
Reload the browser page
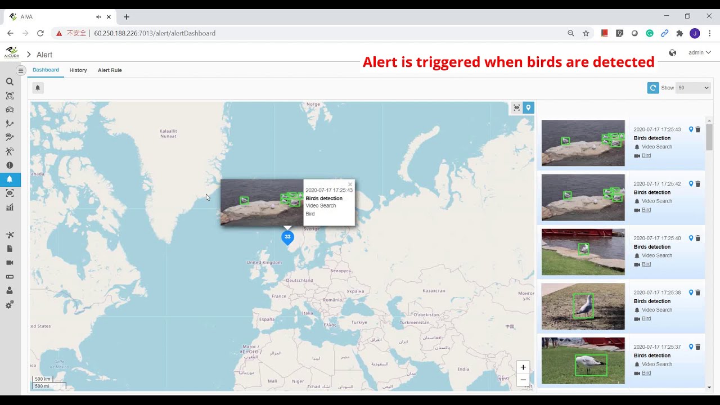coord(40,33)
